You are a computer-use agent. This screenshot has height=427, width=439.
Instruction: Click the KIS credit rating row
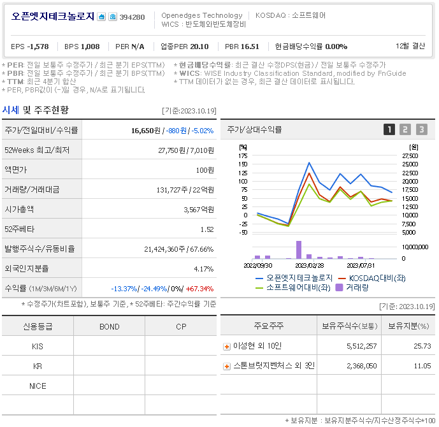tap(109, 346)
